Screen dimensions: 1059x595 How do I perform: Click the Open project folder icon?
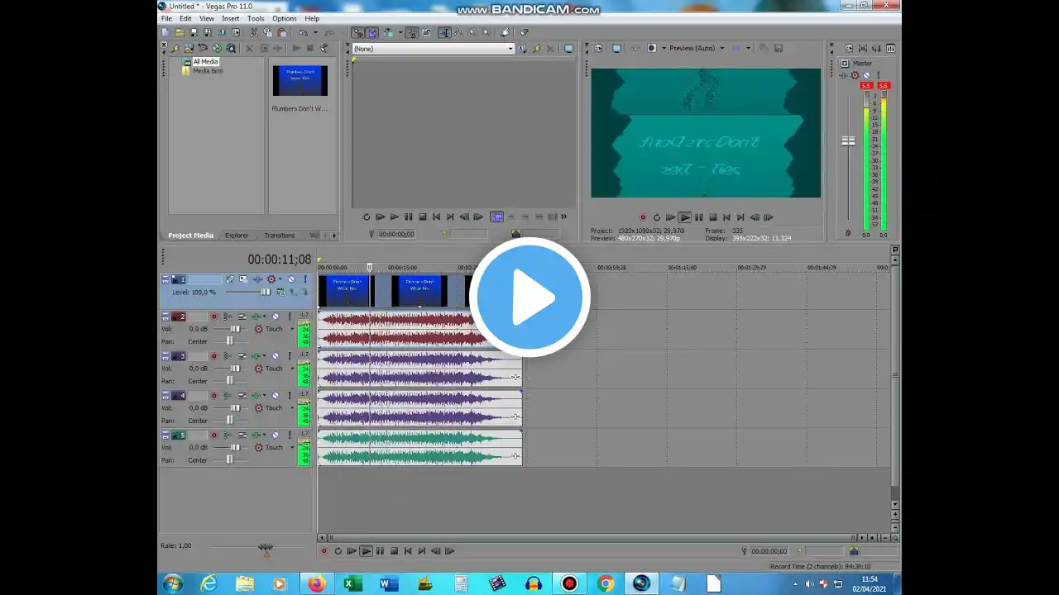point(180,33)
